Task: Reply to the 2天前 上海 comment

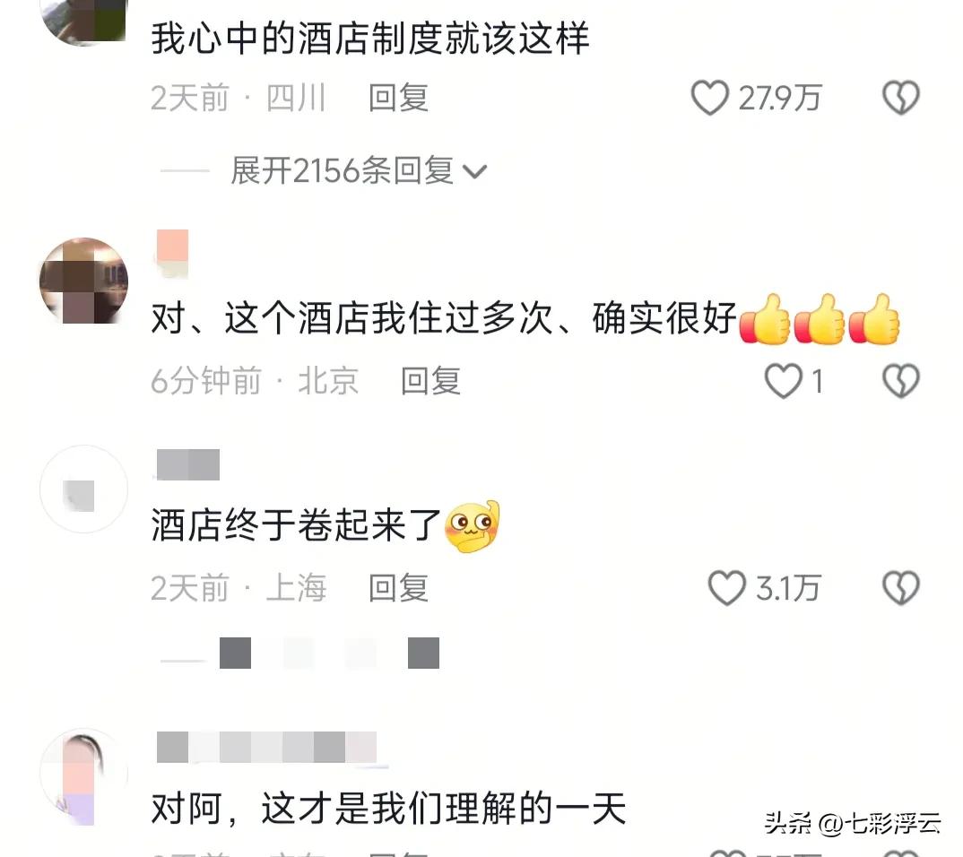Action: [398, 588]
